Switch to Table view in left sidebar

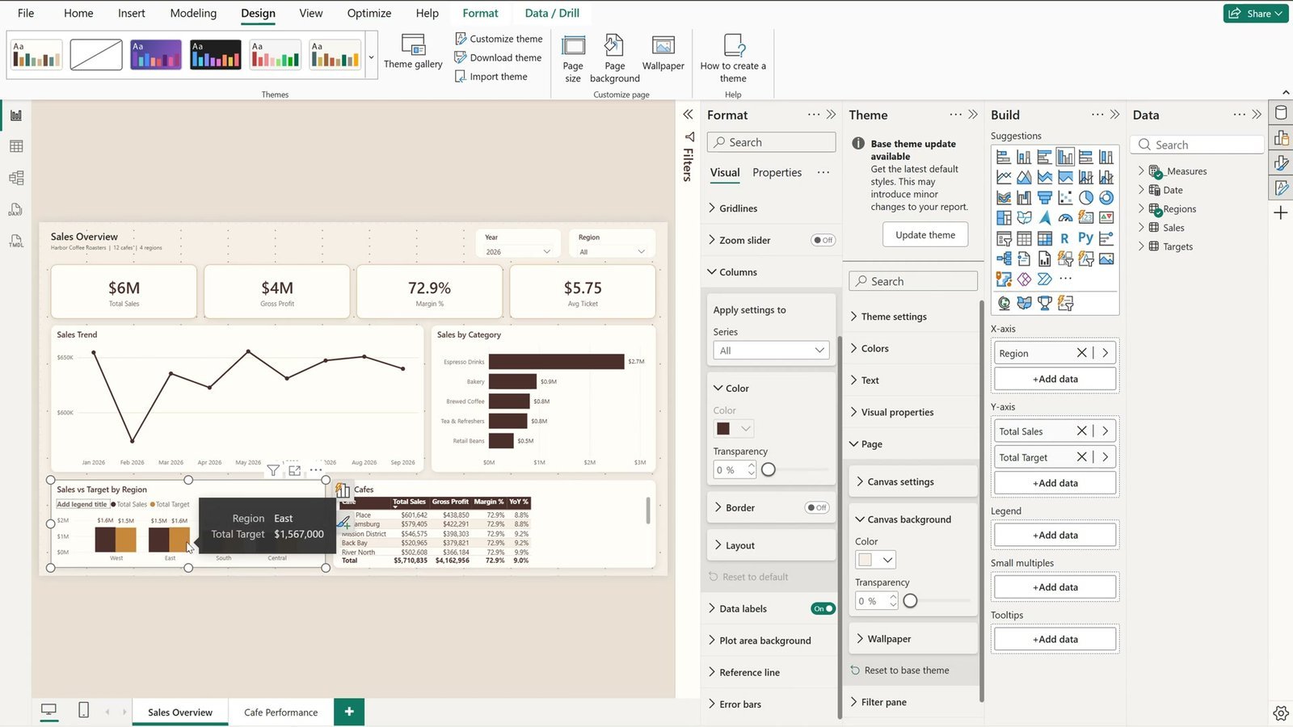tap(16, 146)
